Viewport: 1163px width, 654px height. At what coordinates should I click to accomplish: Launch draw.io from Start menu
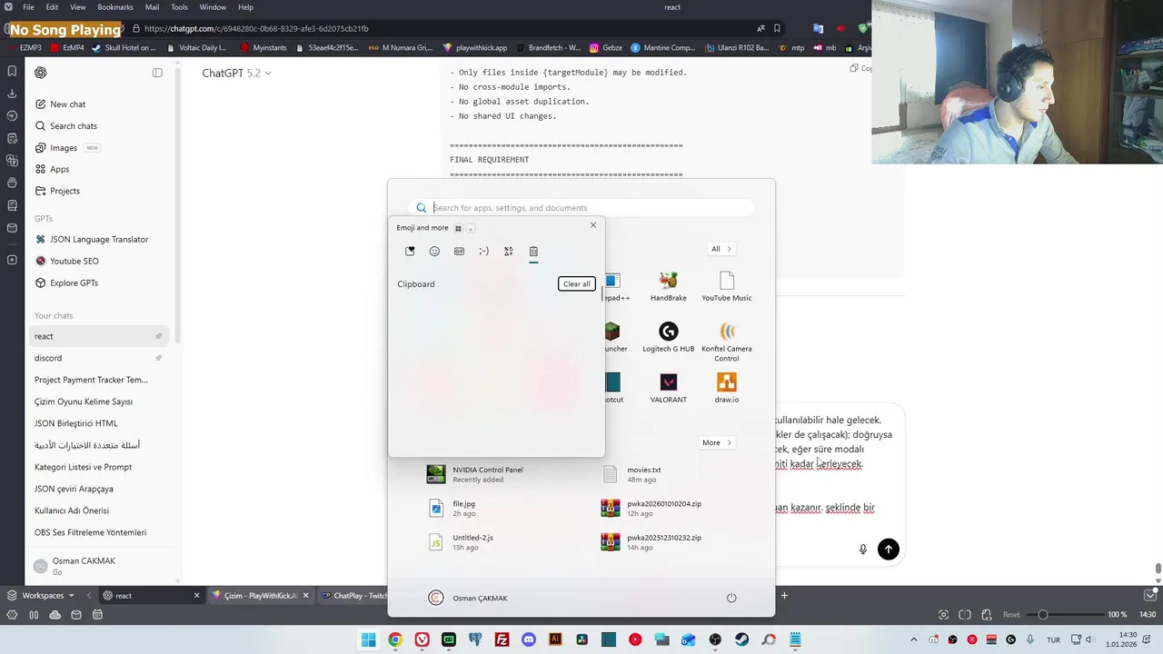727,389
